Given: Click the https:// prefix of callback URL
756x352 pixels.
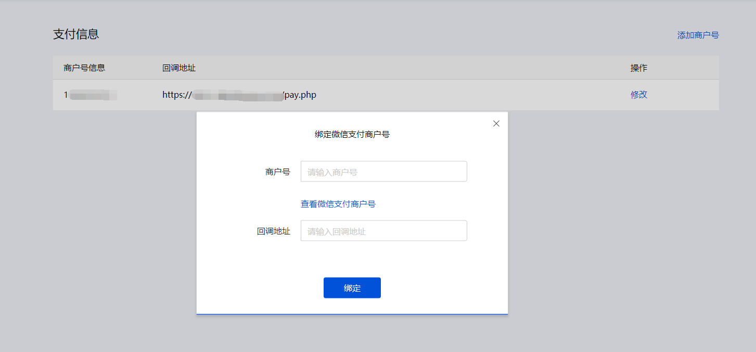Looking at the screenshot, I should pos(177,95).
